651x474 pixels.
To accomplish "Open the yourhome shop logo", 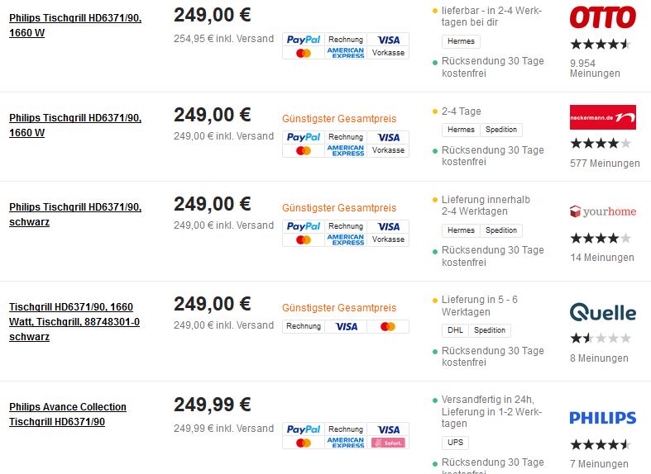I will (602, 211).
